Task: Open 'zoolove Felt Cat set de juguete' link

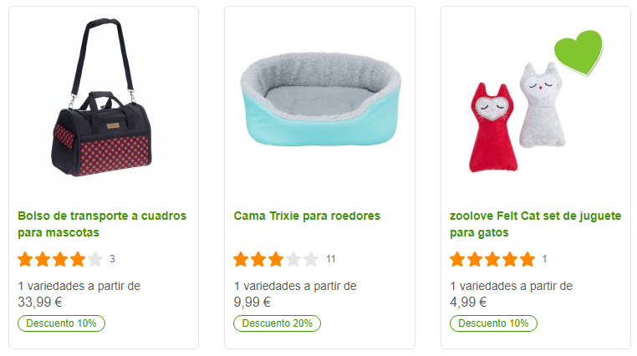Action: (536, 224)
